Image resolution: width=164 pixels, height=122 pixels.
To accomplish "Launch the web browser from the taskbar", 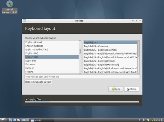I will coord(14,120).
